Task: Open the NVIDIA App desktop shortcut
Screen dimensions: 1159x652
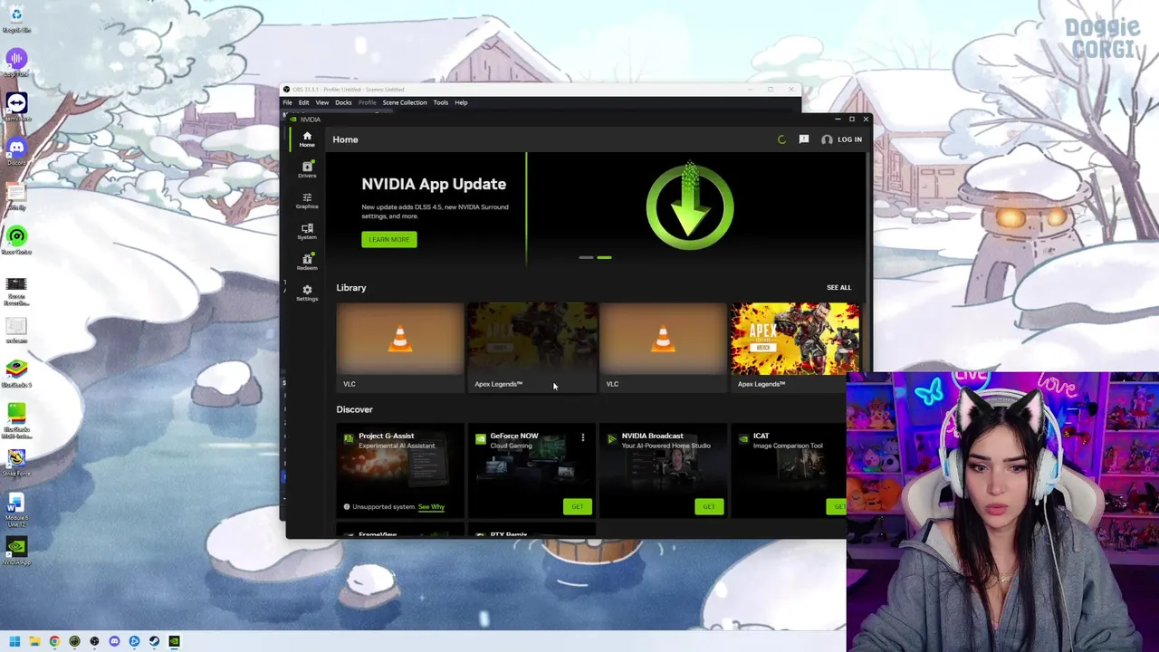Action: 16,550
